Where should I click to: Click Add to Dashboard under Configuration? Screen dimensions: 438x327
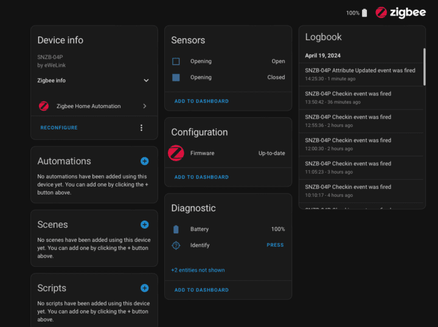(201, 177)
